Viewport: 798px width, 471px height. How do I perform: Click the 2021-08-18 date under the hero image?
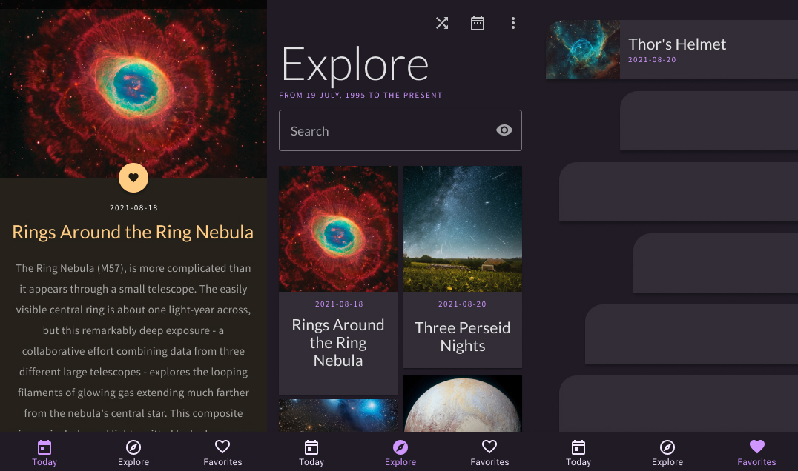133,208
